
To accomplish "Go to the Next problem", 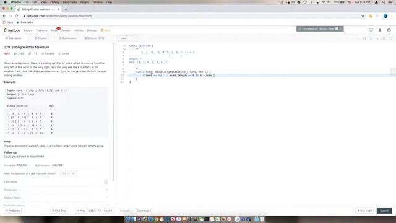I will click(x=108, y=211).
